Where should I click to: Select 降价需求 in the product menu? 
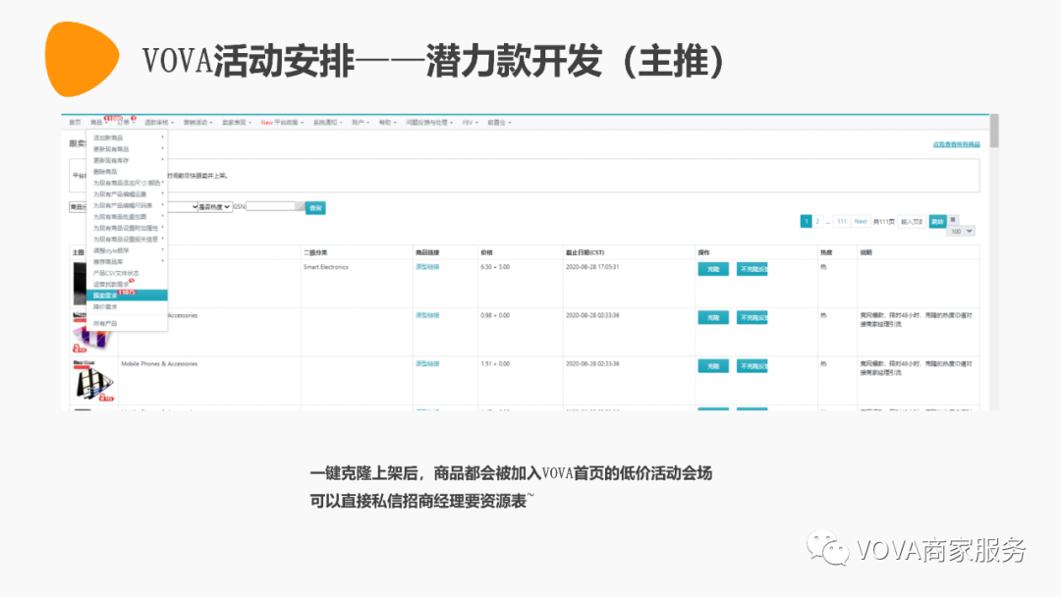106,306
